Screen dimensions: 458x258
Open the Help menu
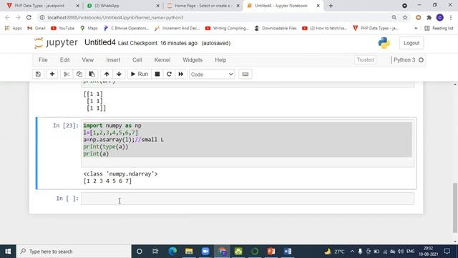[x=220, y=60]
